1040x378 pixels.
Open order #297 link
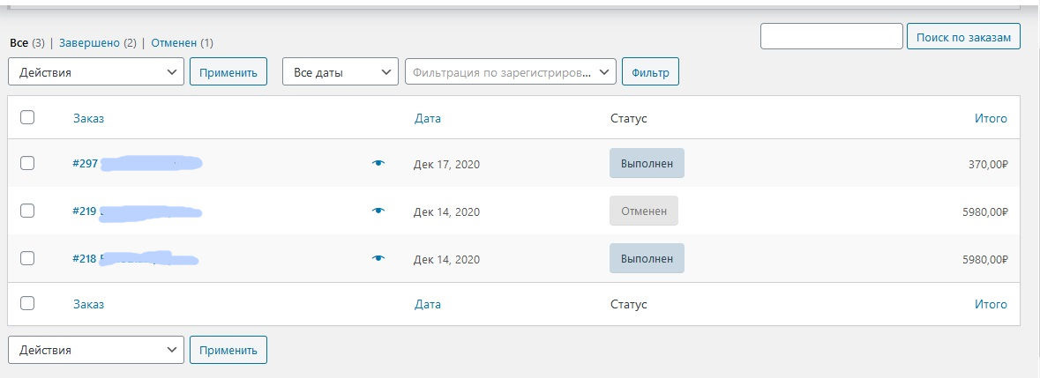84,163
